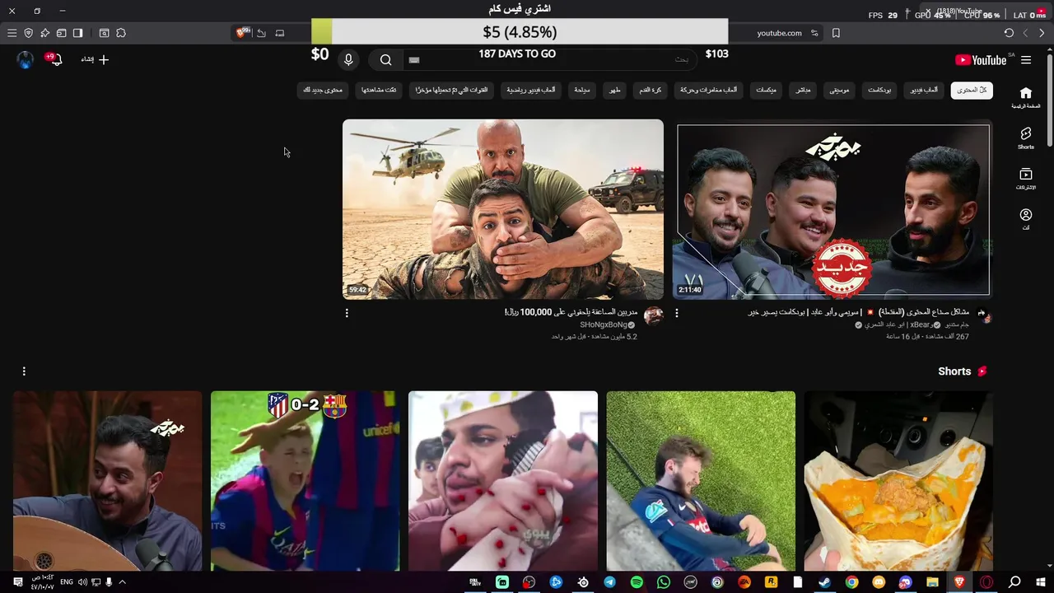This screenshot has height=593, width=1054.
Task: Select the 'ميكسات' filter chip
Action: tap(767, 90)
